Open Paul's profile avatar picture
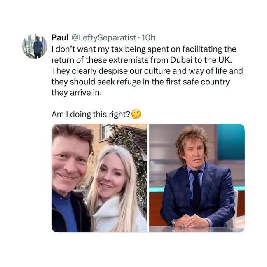 pyautogui.click(x=35, y=46)
